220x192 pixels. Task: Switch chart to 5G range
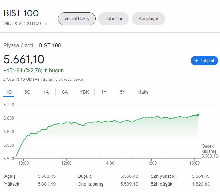(27, 92)
